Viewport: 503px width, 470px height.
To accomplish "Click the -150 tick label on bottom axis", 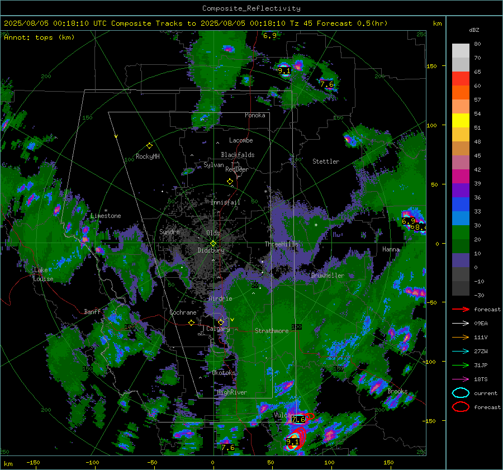I will (x=33, y=462).
